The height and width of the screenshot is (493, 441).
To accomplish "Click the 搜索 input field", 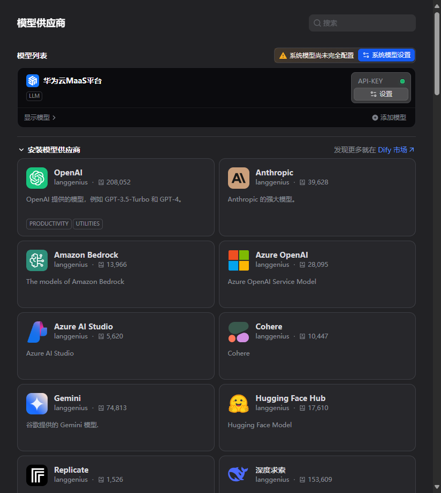I will click(362, 23).
